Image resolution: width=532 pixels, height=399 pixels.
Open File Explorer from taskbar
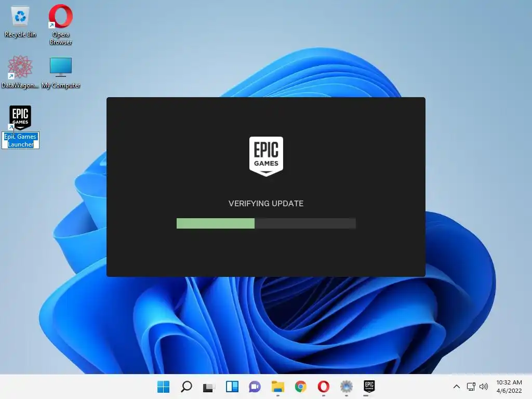tap(278, 387)
